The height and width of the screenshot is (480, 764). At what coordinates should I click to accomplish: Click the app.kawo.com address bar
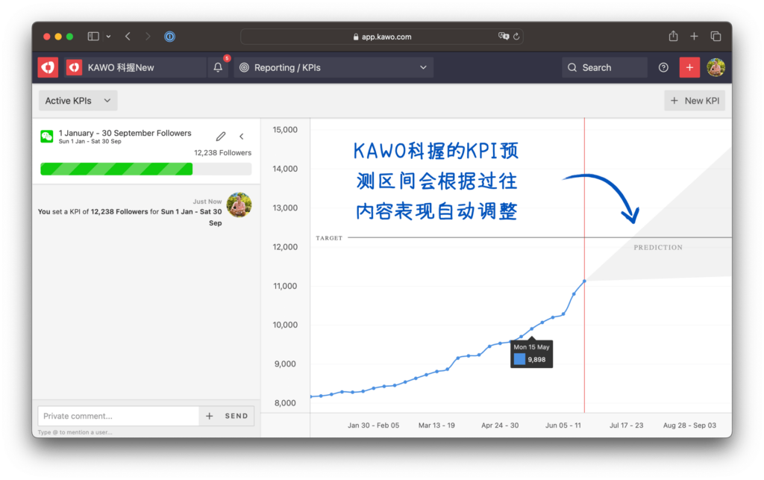[x=382, y=37]
